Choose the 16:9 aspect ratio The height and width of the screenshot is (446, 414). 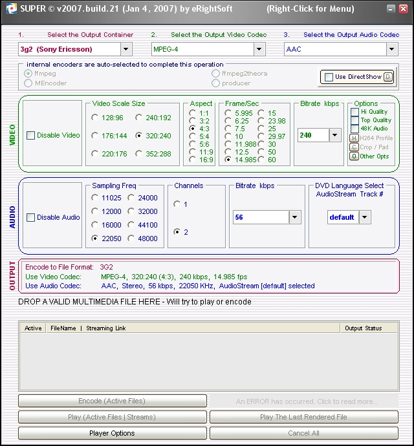(193, 160)
